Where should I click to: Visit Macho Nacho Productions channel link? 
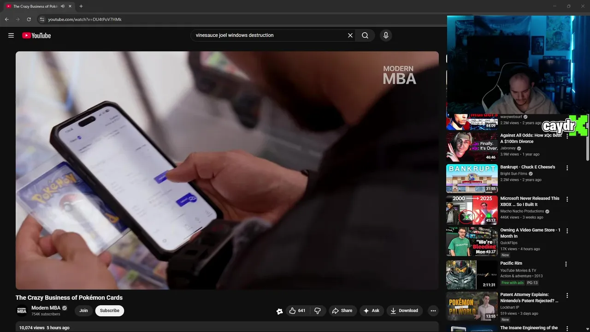522,211
